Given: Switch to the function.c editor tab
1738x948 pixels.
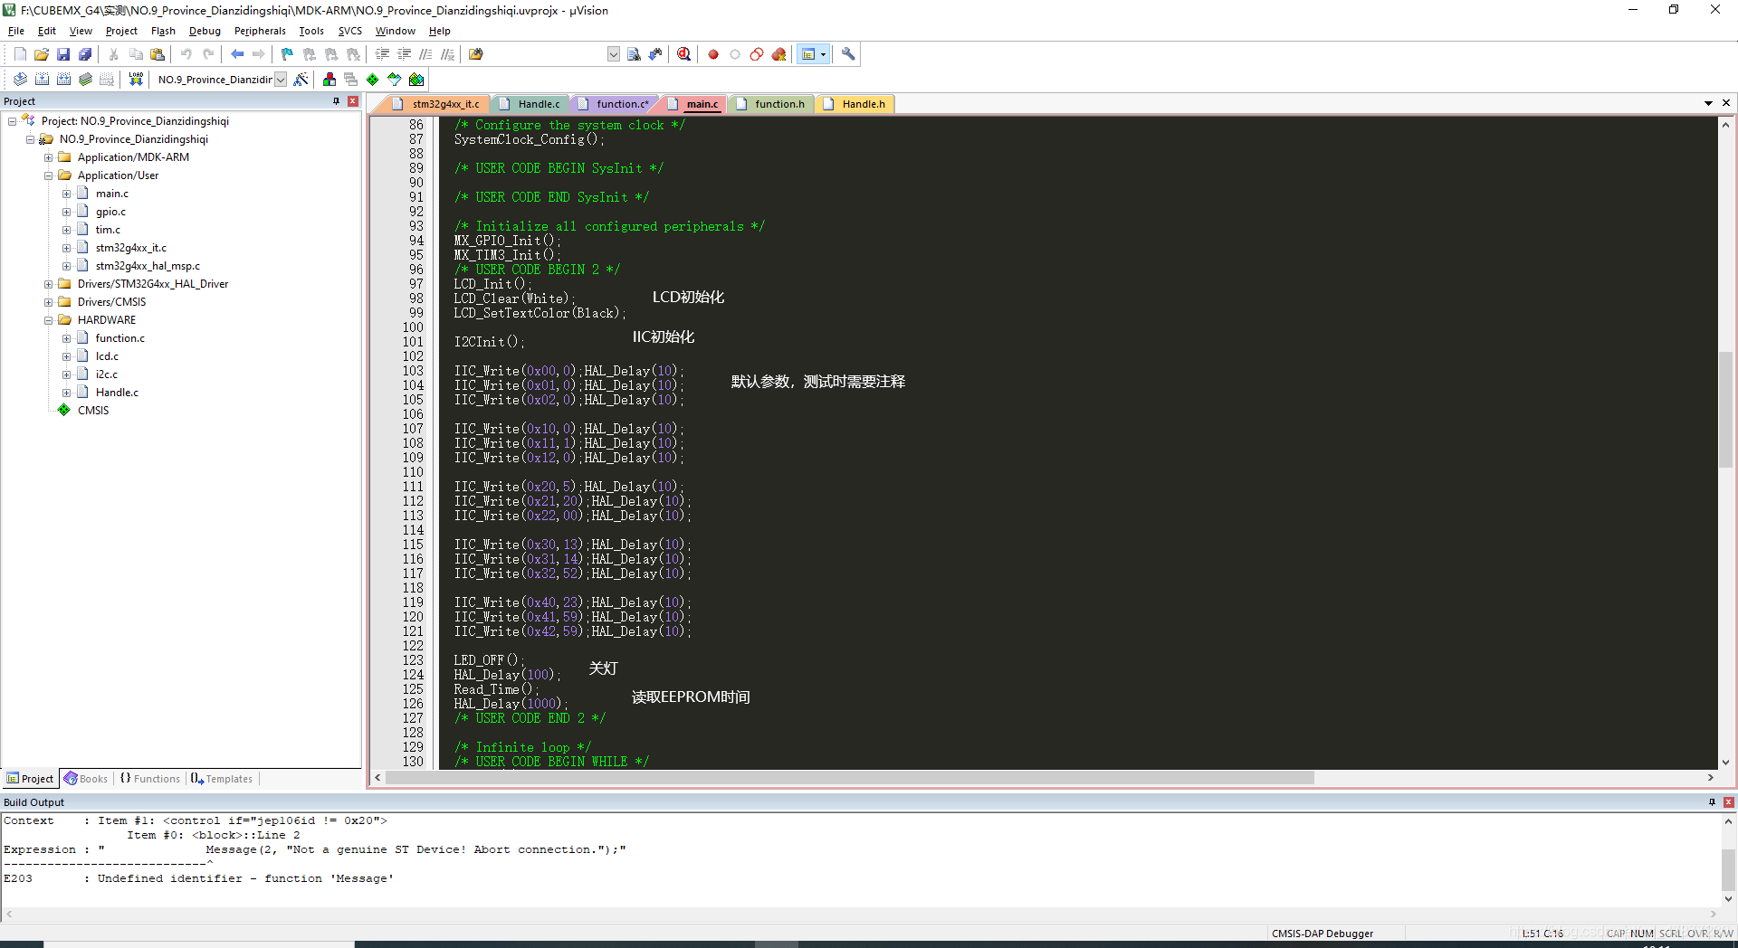Looking at the screenshot, I should 616,104.
